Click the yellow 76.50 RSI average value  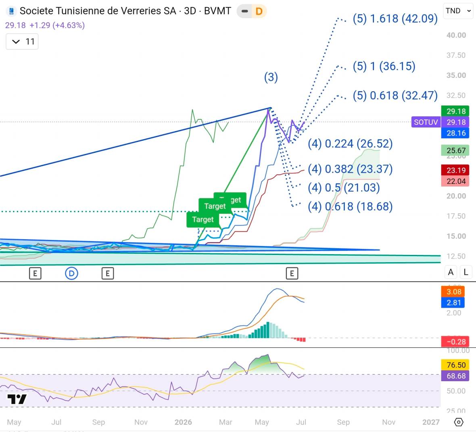pos(455,365)
